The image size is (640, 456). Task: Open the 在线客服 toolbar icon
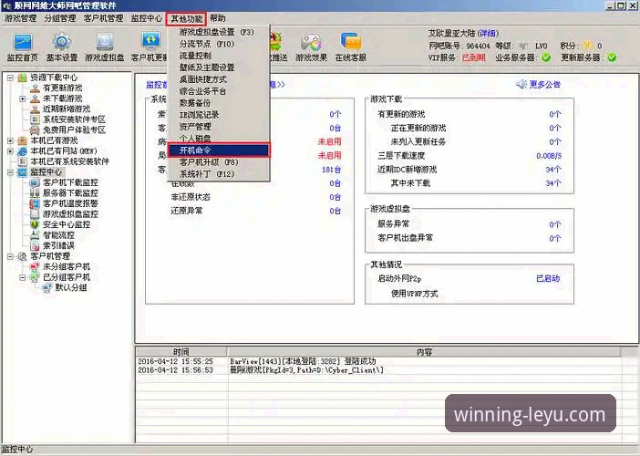[x=351, y=42]
